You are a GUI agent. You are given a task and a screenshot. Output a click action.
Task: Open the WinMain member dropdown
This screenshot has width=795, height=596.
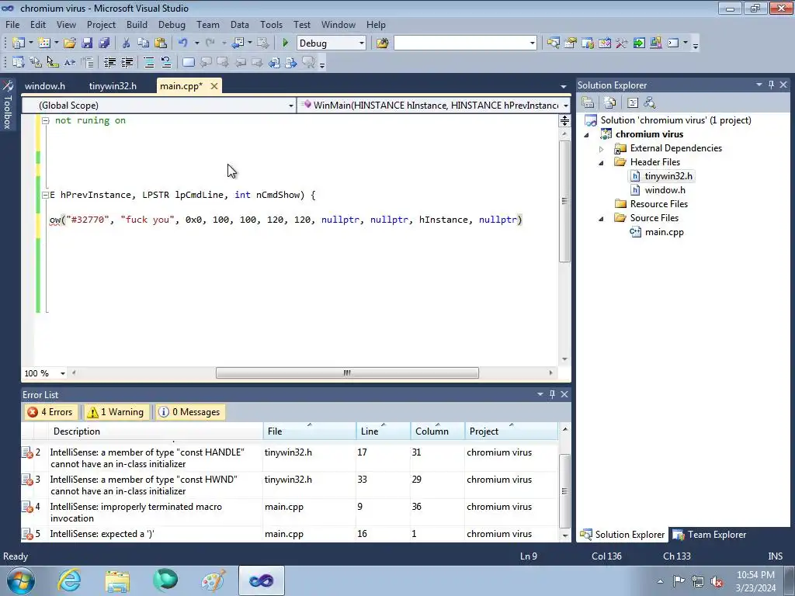[x=565, y=106]
